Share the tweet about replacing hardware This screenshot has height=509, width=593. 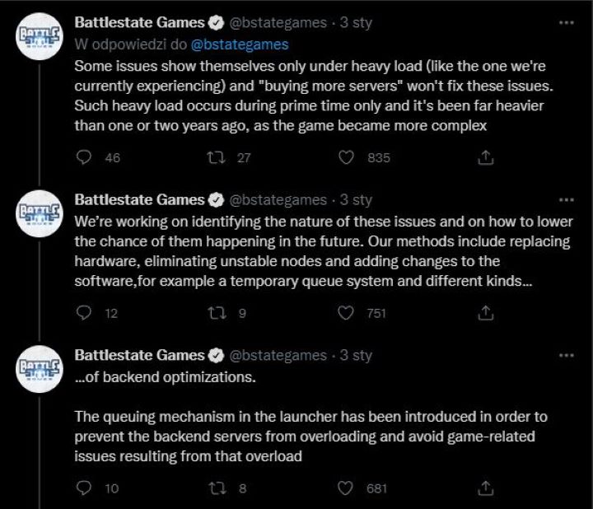point(487,313)
